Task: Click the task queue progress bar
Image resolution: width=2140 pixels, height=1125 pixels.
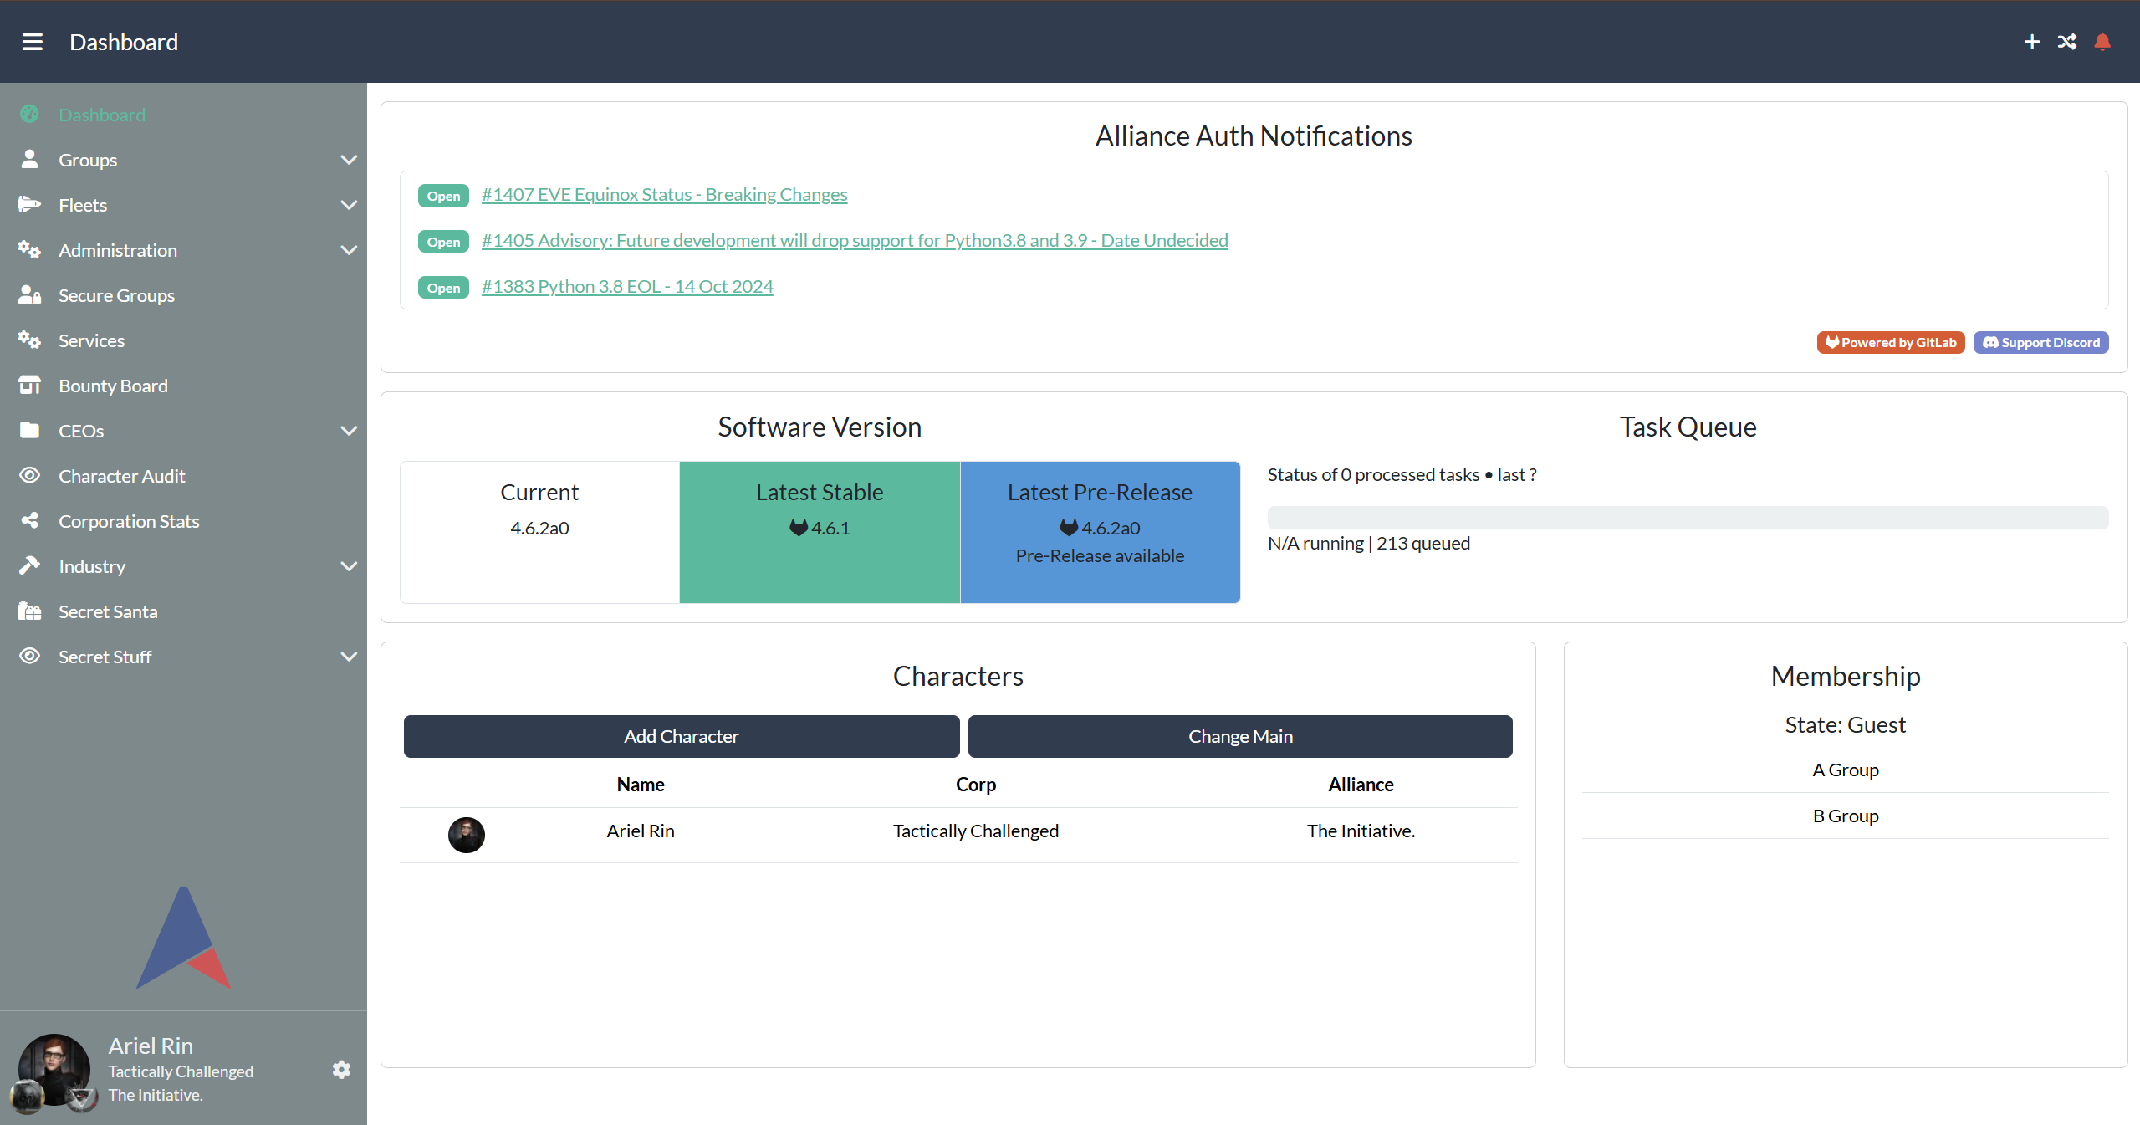Action: [x=1688, y=518]
